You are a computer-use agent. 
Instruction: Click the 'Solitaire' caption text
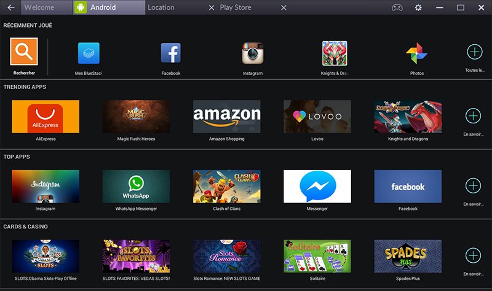tap(317, 279)
